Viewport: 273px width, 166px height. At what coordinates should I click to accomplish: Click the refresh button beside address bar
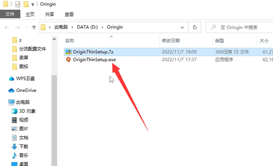coord(195,27)
